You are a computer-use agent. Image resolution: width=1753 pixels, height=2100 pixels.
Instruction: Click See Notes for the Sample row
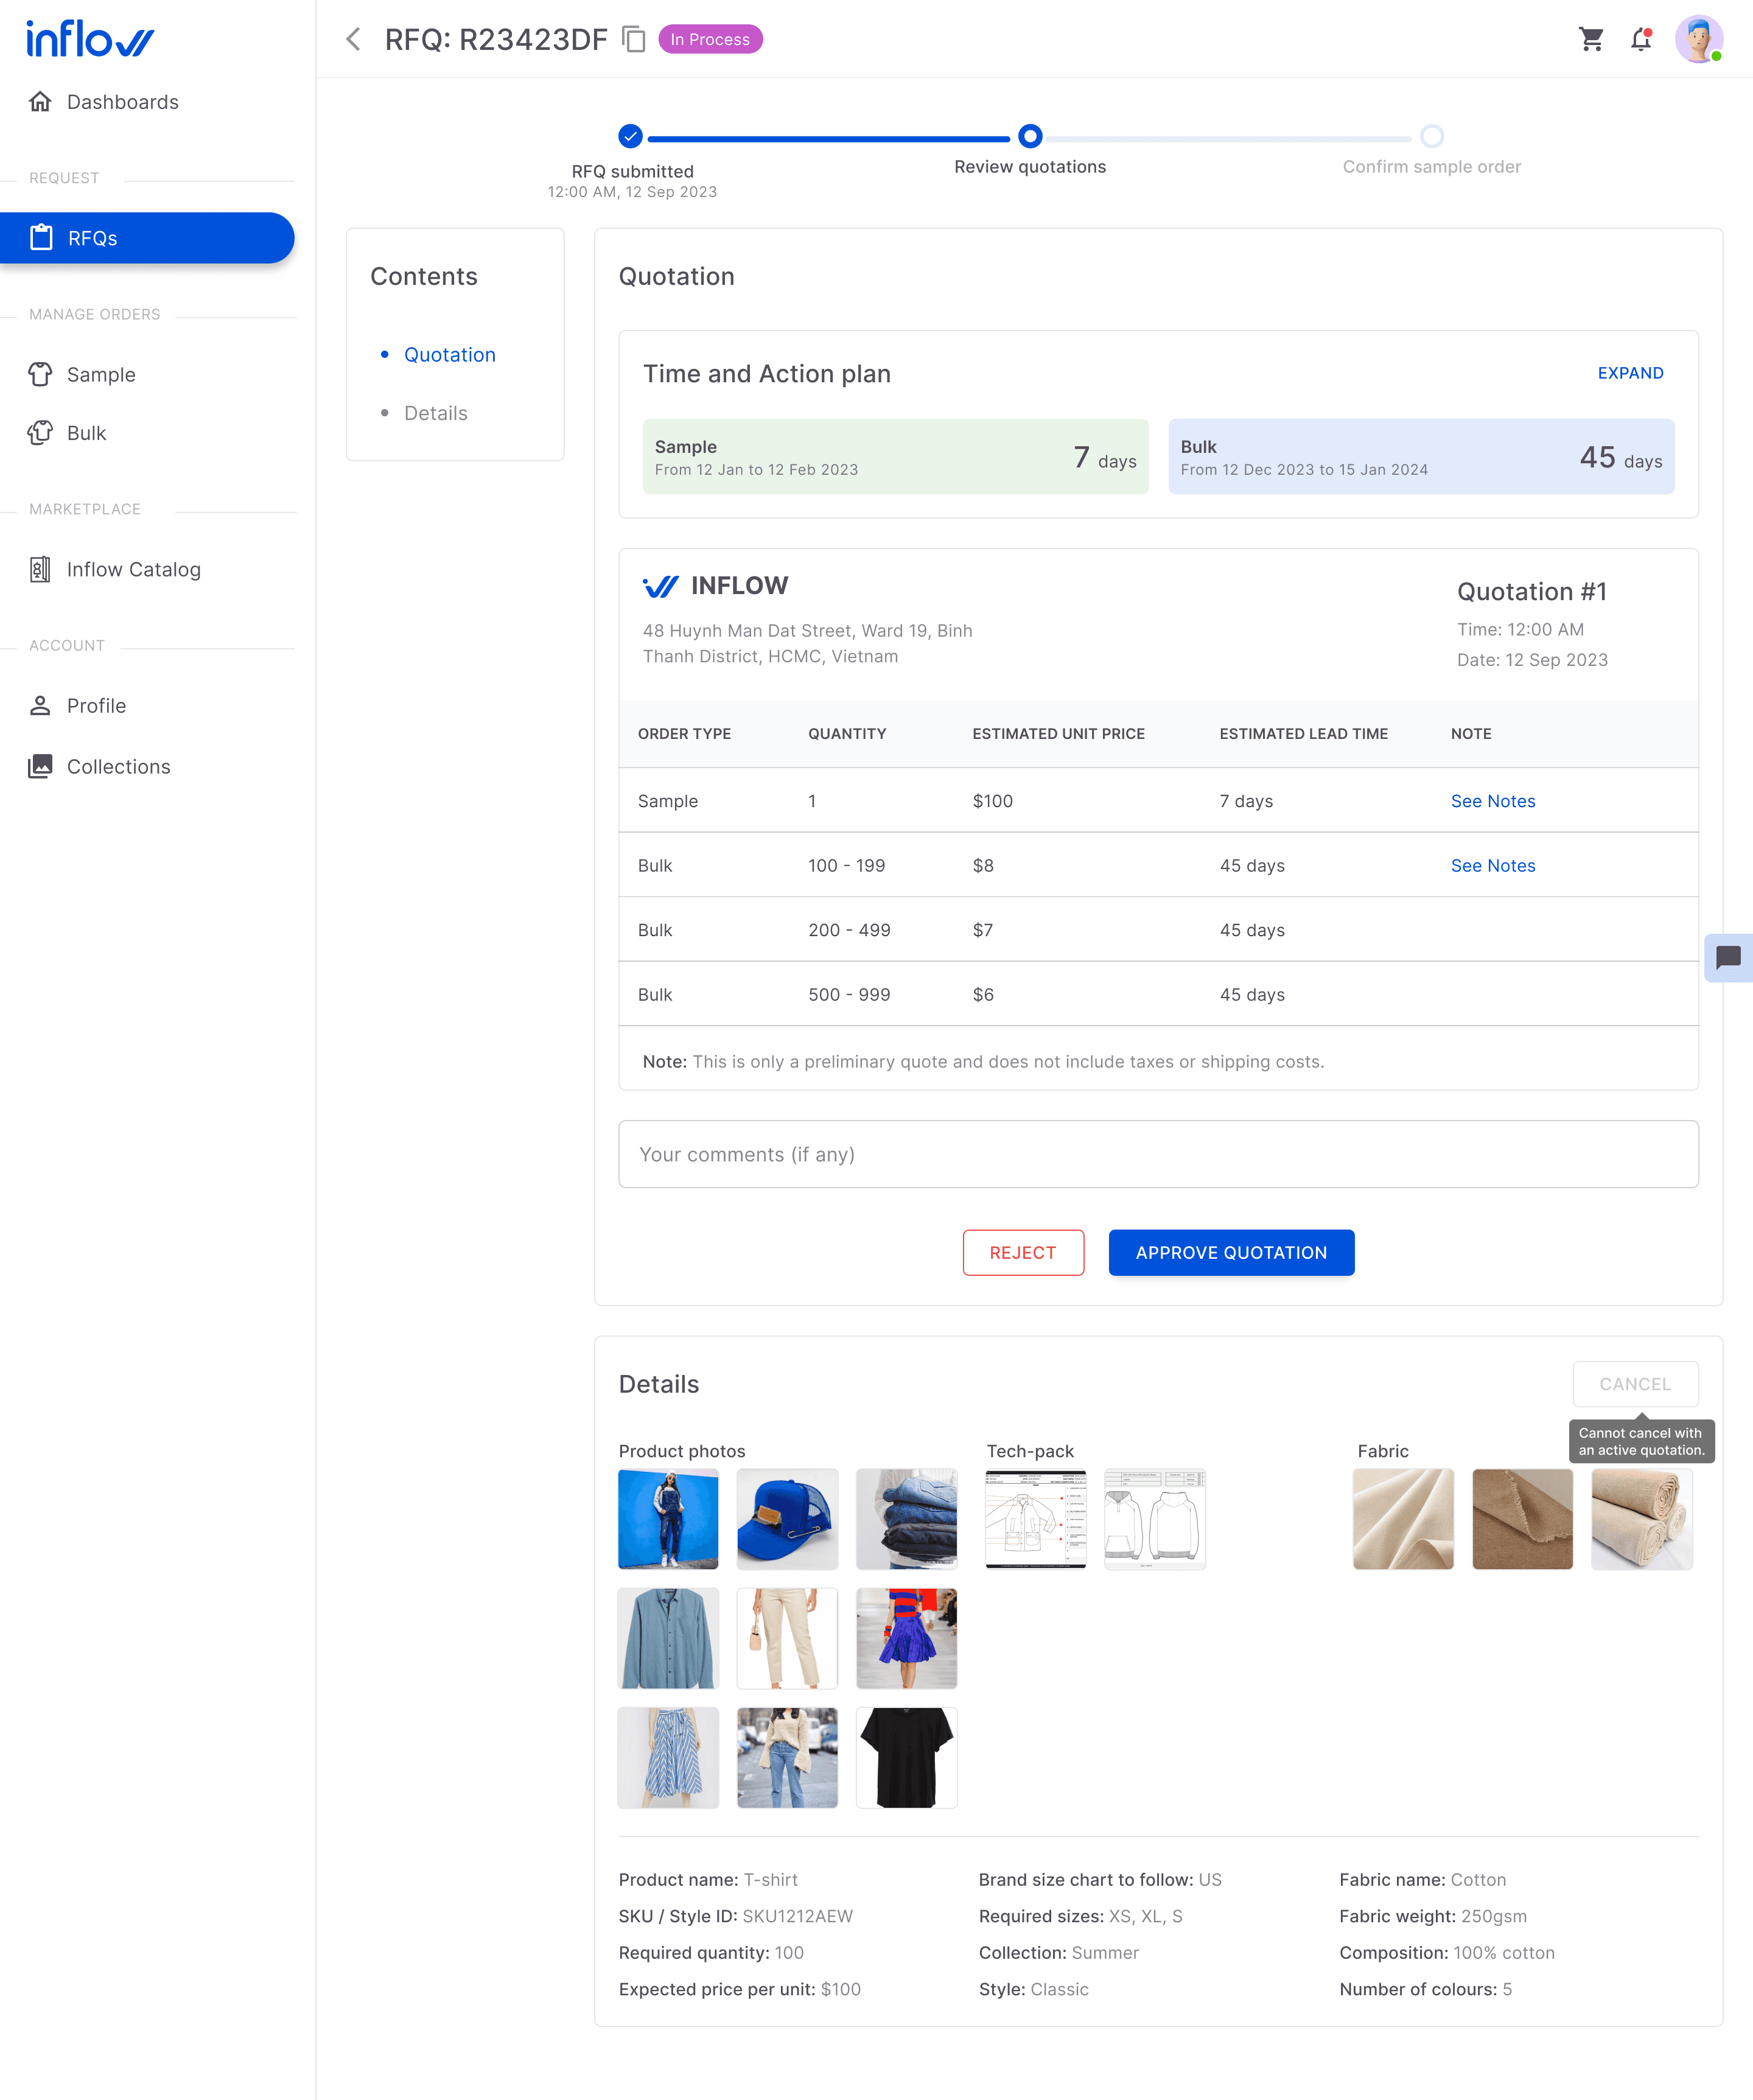click(1492, 801)
